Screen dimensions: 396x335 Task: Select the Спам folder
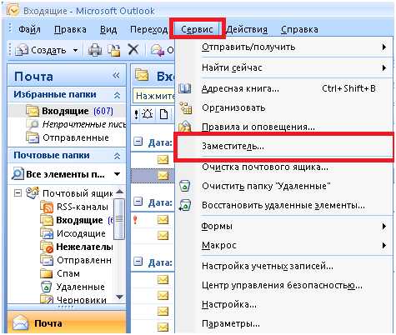pos(60,273)
